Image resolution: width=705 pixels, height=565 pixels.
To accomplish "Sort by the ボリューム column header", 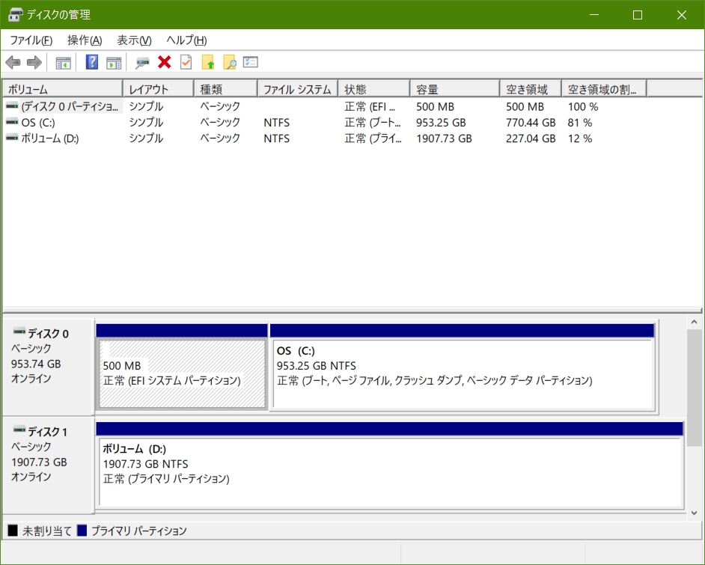I will [x=63, y=89].
